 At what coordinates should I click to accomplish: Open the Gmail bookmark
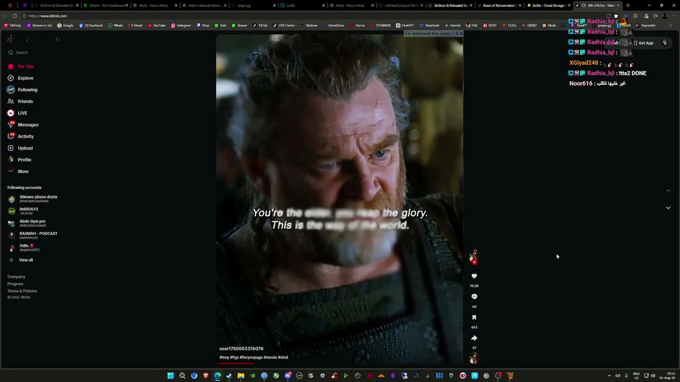point(135,25)
